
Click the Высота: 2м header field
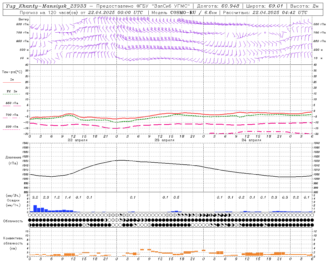304,6
